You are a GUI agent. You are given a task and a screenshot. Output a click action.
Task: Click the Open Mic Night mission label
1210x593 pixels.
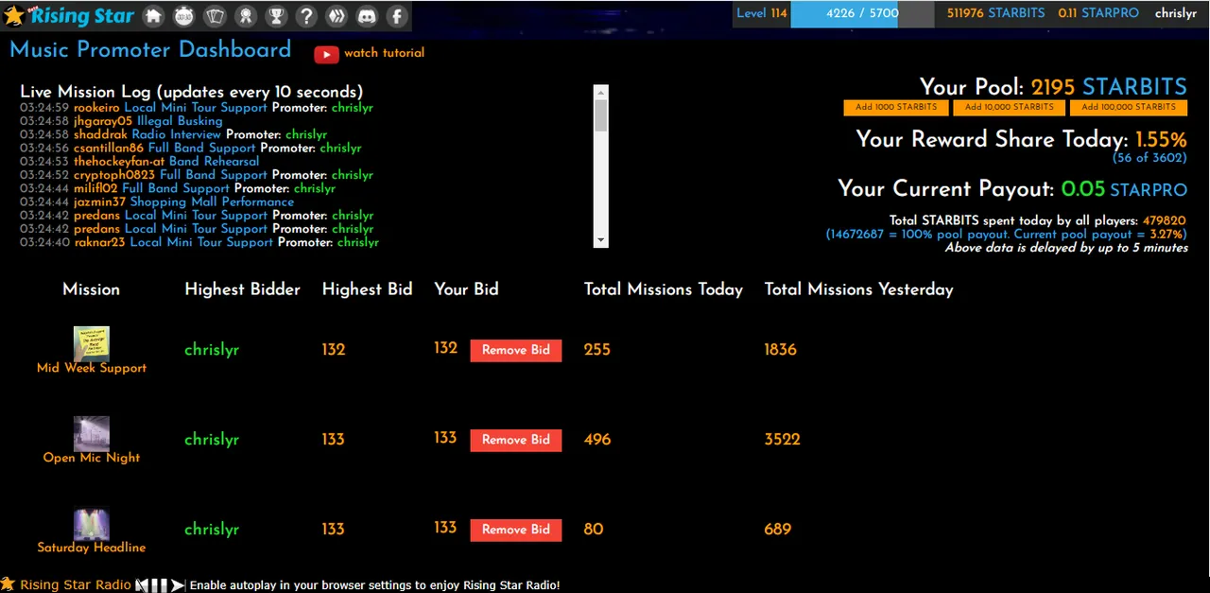click(92, 458)
